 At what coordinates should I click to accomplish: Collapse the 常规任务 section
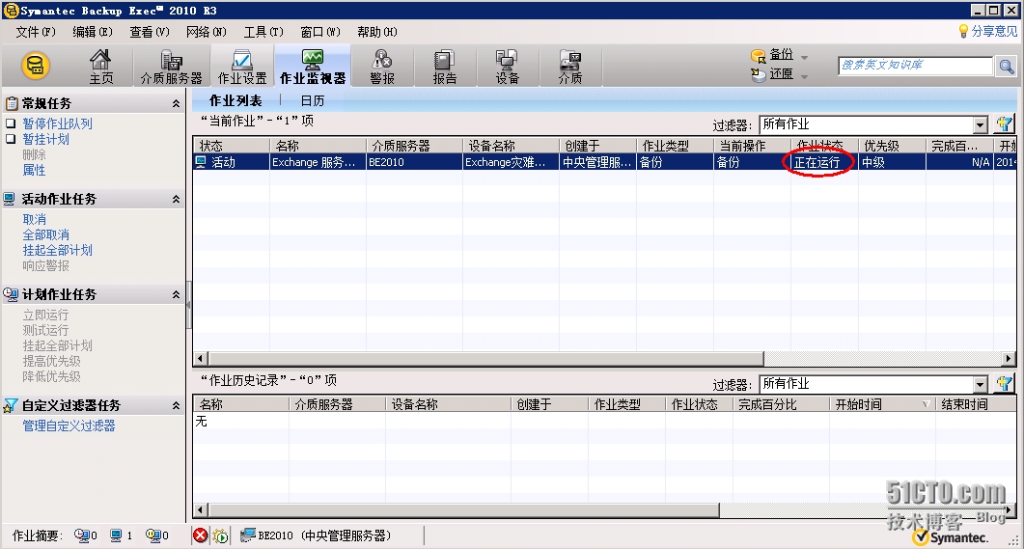coord(176,103)
